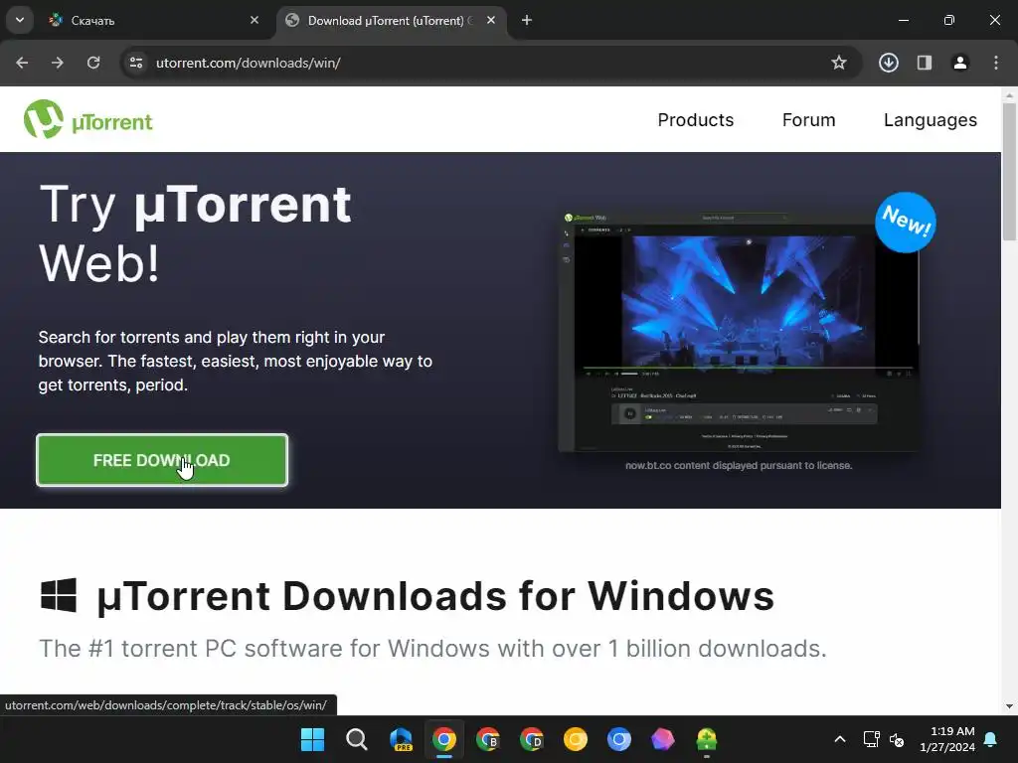This screenshot has width=1018, height=763.
Task: Click the #1 torrent PC software subtitle
Action: coord(433,648)
